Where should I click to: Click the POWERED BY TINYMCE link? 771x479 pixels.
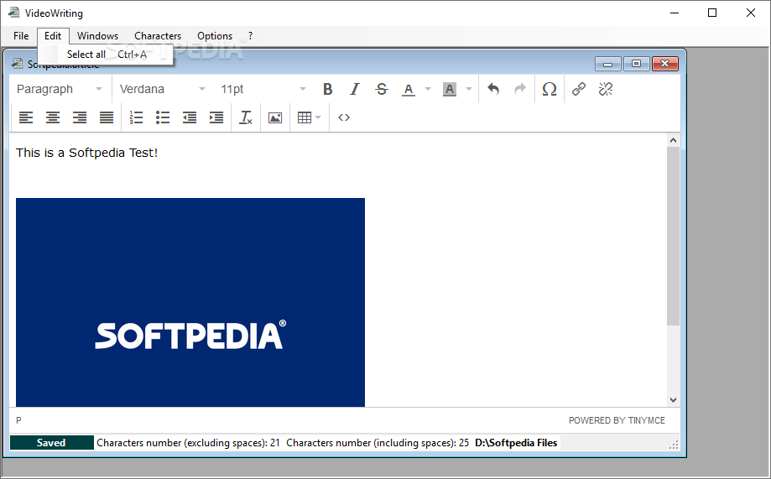click(x=617, y=420)
